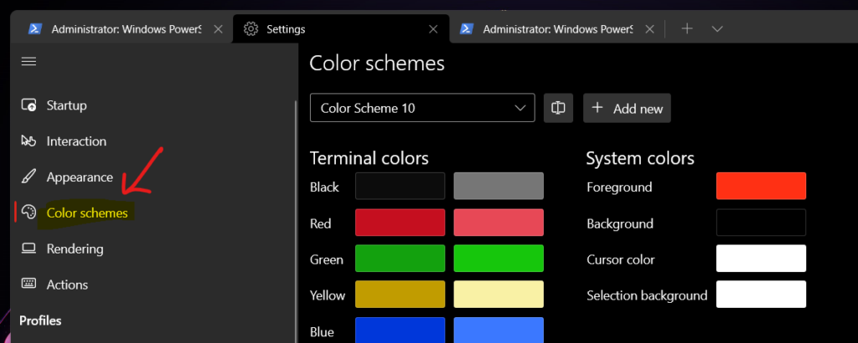The height and width of the screenshot is (343, 858).
Task: Open the hamburger navigation menu
Action: (28, 61)
